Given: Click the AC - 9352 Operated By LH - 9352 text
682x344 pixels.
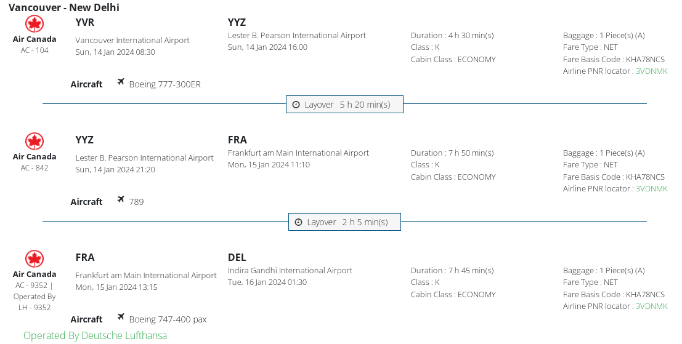Looking at the screenshot, I should [x=35, y=296].
